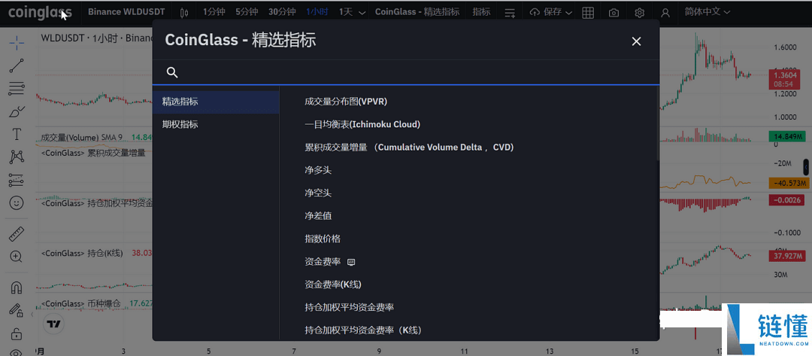Add the 持仓加权平均资金费率 indicator
The width and height of the screenshot is (812, 356).
tap(350, 307)
